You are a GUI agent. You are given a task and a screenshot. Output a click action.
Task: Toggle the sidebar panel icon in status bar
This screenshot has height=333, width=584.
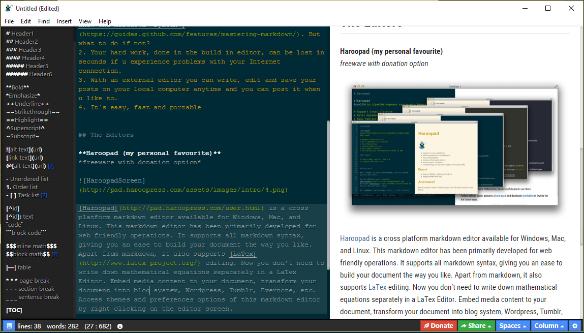tap(9, 326)
